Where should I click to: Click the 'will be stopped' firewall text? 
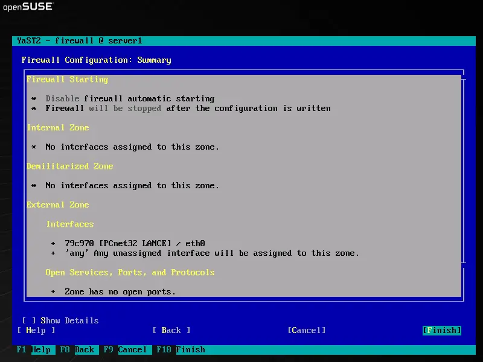(125, 108)
